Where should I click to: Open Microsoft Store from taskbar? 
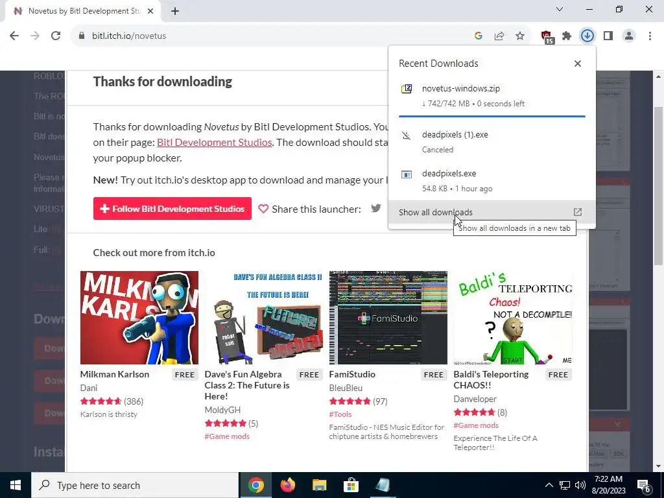351,485
